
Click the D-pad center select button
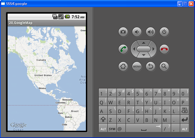[144, 49]
